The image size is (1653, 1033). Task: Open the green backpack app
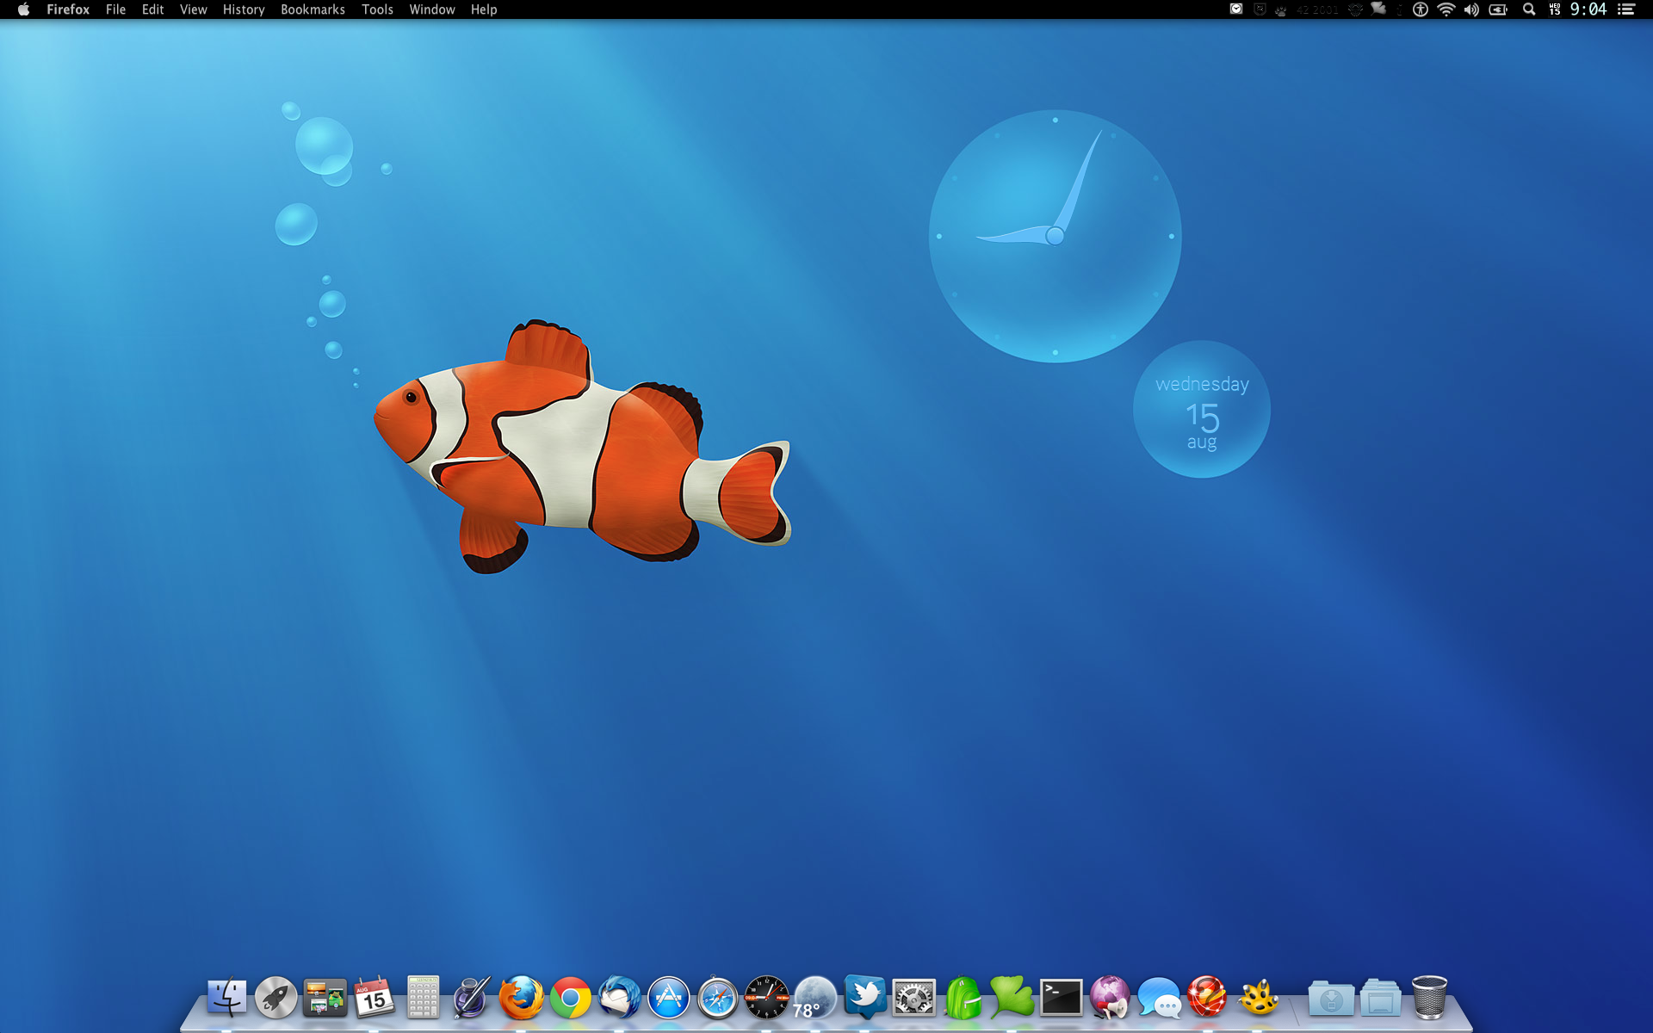pos(963,998)
